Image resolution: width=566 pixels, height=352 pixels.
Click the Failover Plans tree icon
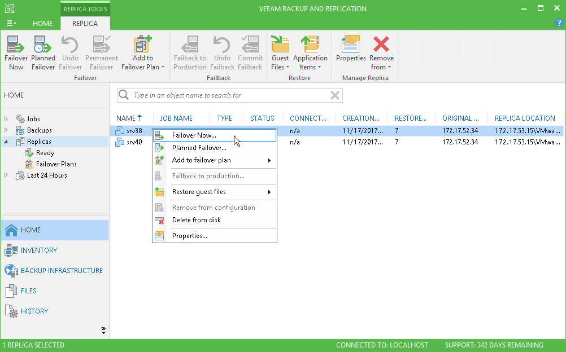29,164
